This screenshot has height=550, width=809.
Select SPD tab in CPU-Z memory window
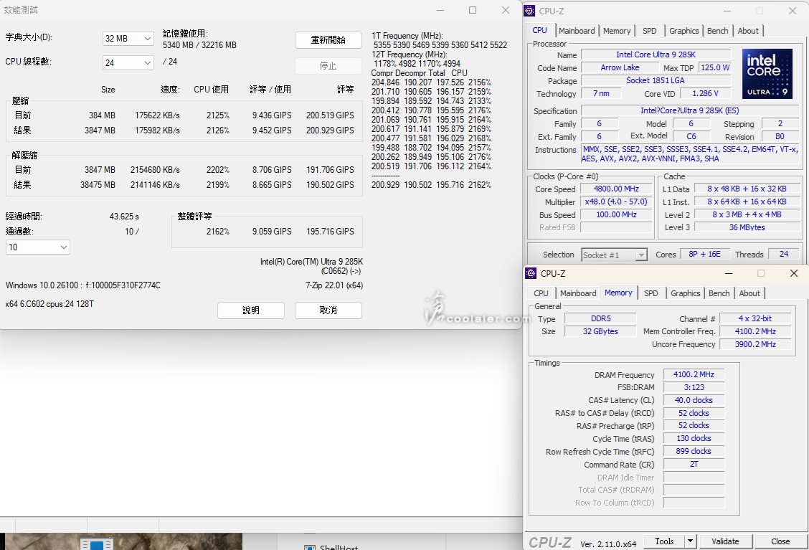(x=651, y=293)
